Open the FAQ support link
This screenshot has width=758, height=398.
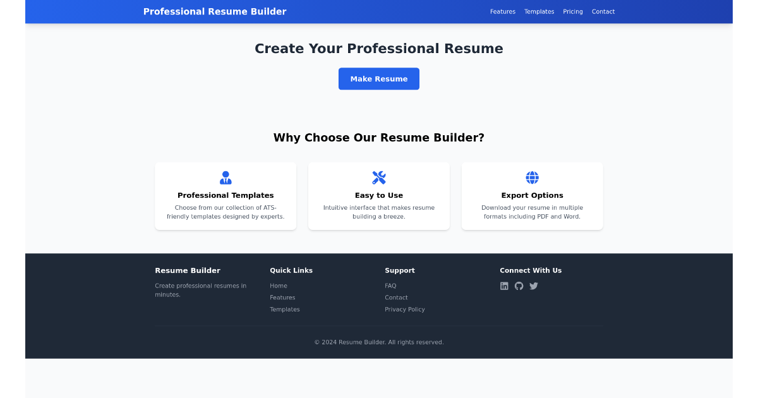(x=390, y=286)
